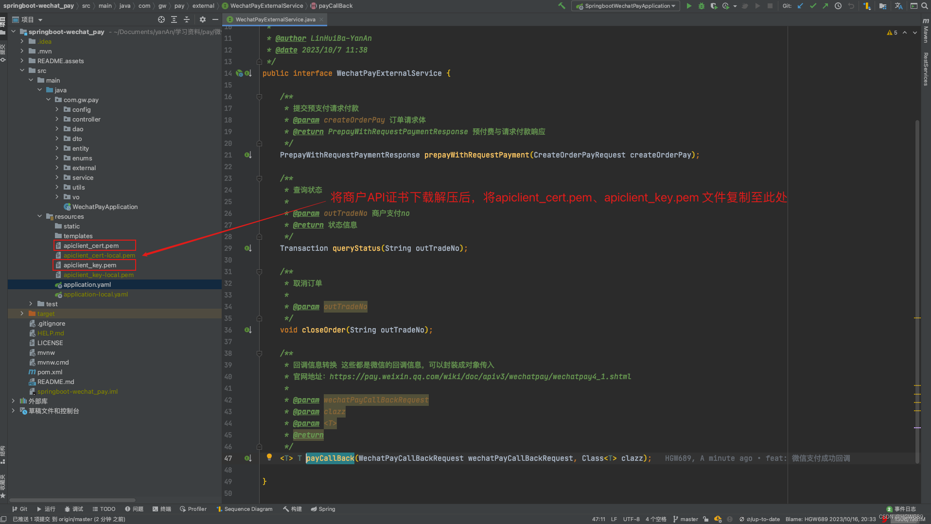The height and width of the screenshot is (524, 931).
Task: Select opened file locate target icon
Action: coord(161,19)
